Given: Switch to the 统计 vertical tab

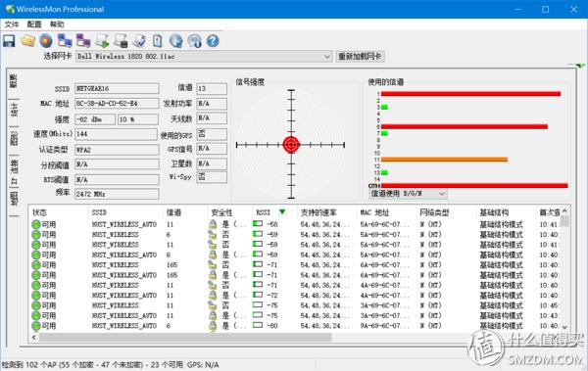Looking at the screenshot, I should pos(14,111).
